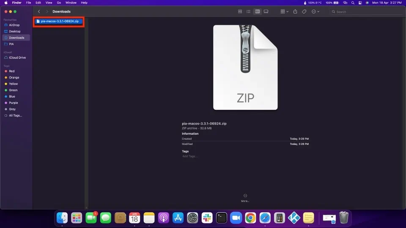The image size is (406, 228).
Task: Open the View menu
Action: 49,3
